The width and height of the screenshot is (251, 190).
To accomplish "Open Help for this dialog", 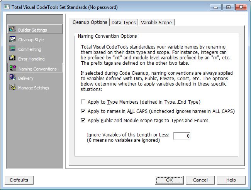I will click(x=231, y=180).
